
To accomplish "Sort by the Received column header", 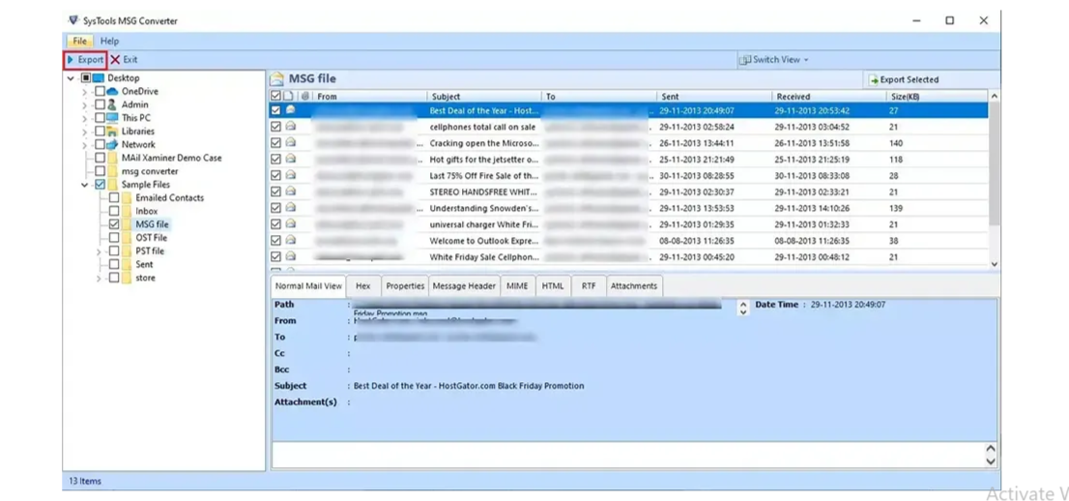I will click(x=828, y=97).
